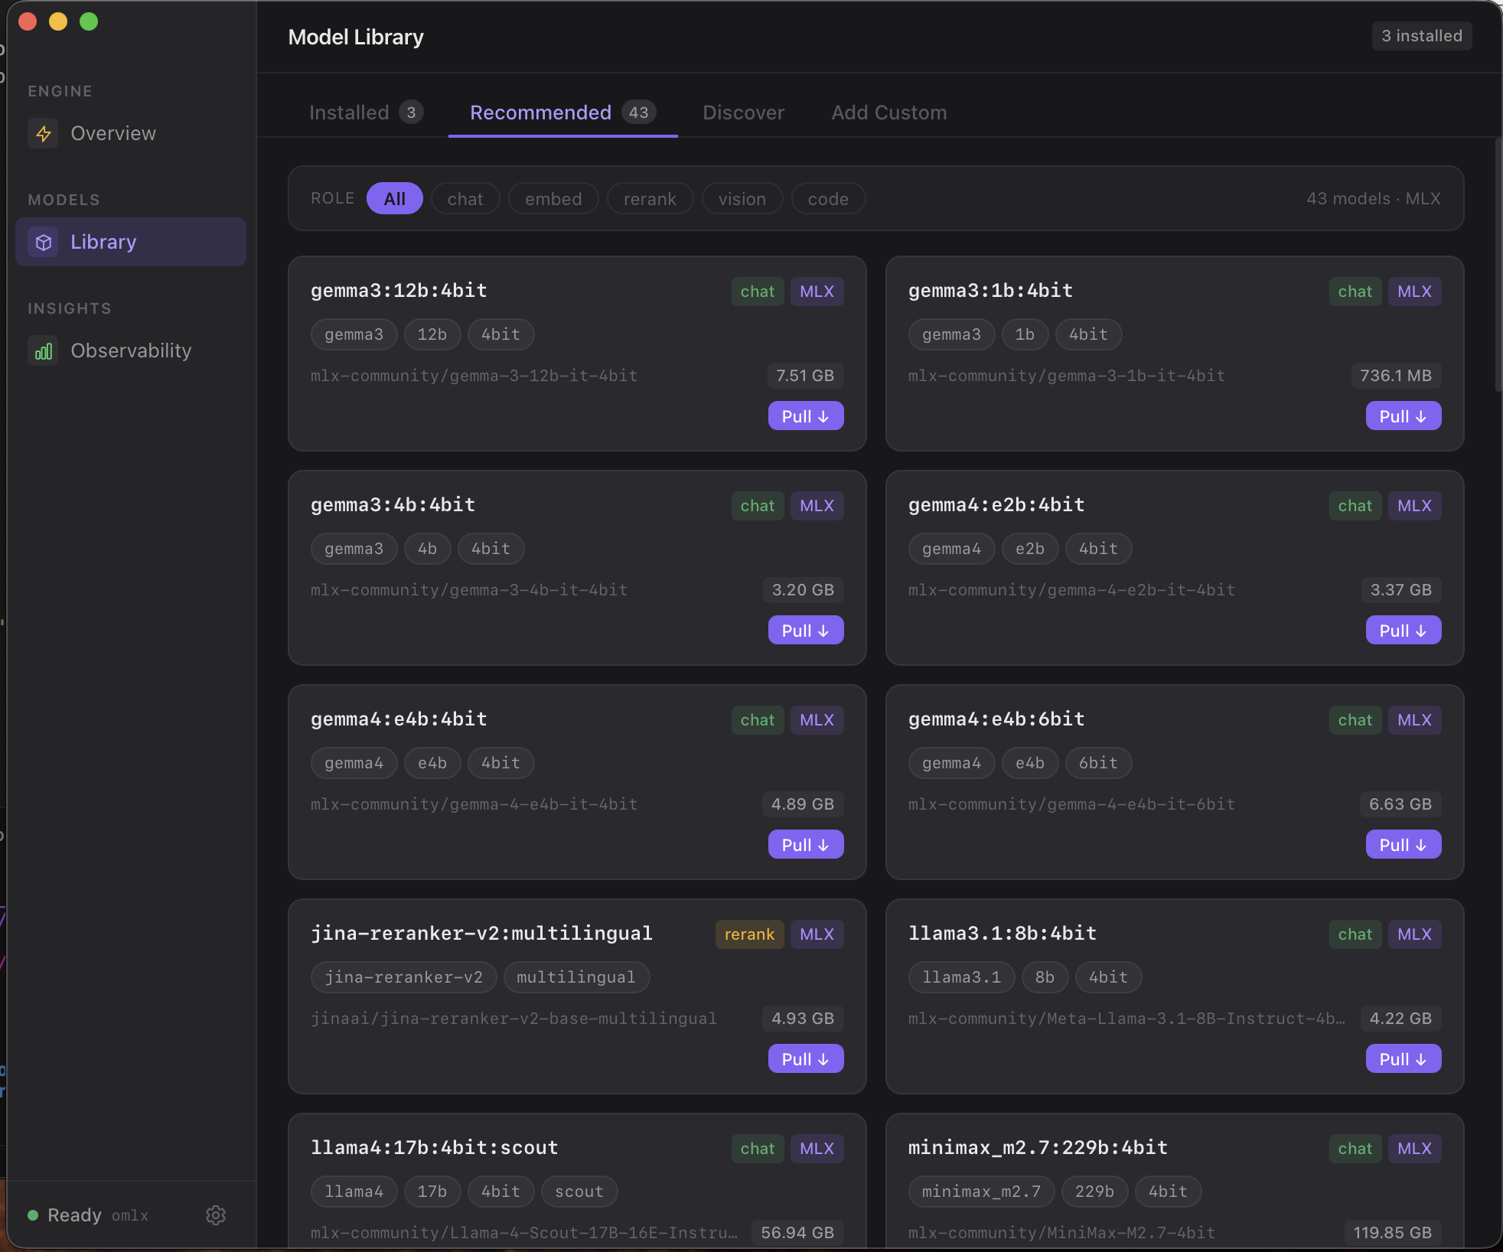This screenshot has height=1252, width=1503.
Task: Click the 56.94 GB size badge
Action: click(797, 1233)
